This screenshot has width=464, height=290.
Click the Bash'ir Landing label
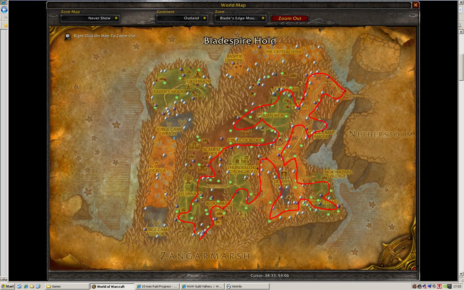pos(234,58)
